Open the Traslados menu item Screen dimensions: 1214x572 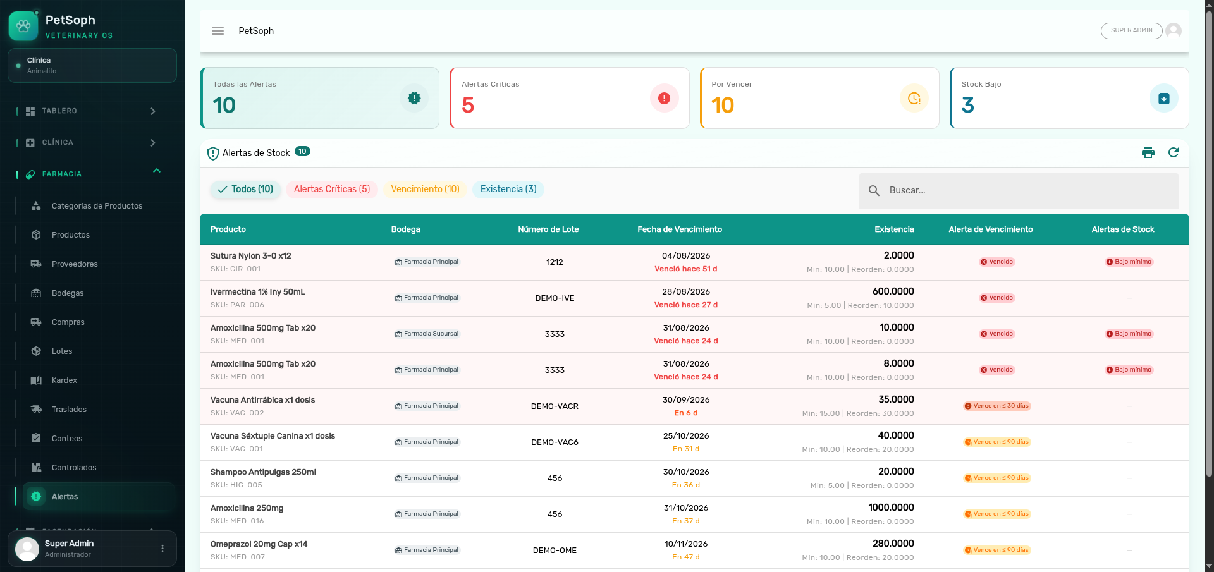[69, 410]
